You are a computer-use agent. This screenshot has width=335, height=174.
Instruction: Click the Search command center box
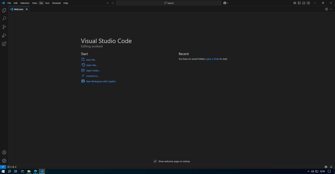pyautogui.click(x=169, y=3)
